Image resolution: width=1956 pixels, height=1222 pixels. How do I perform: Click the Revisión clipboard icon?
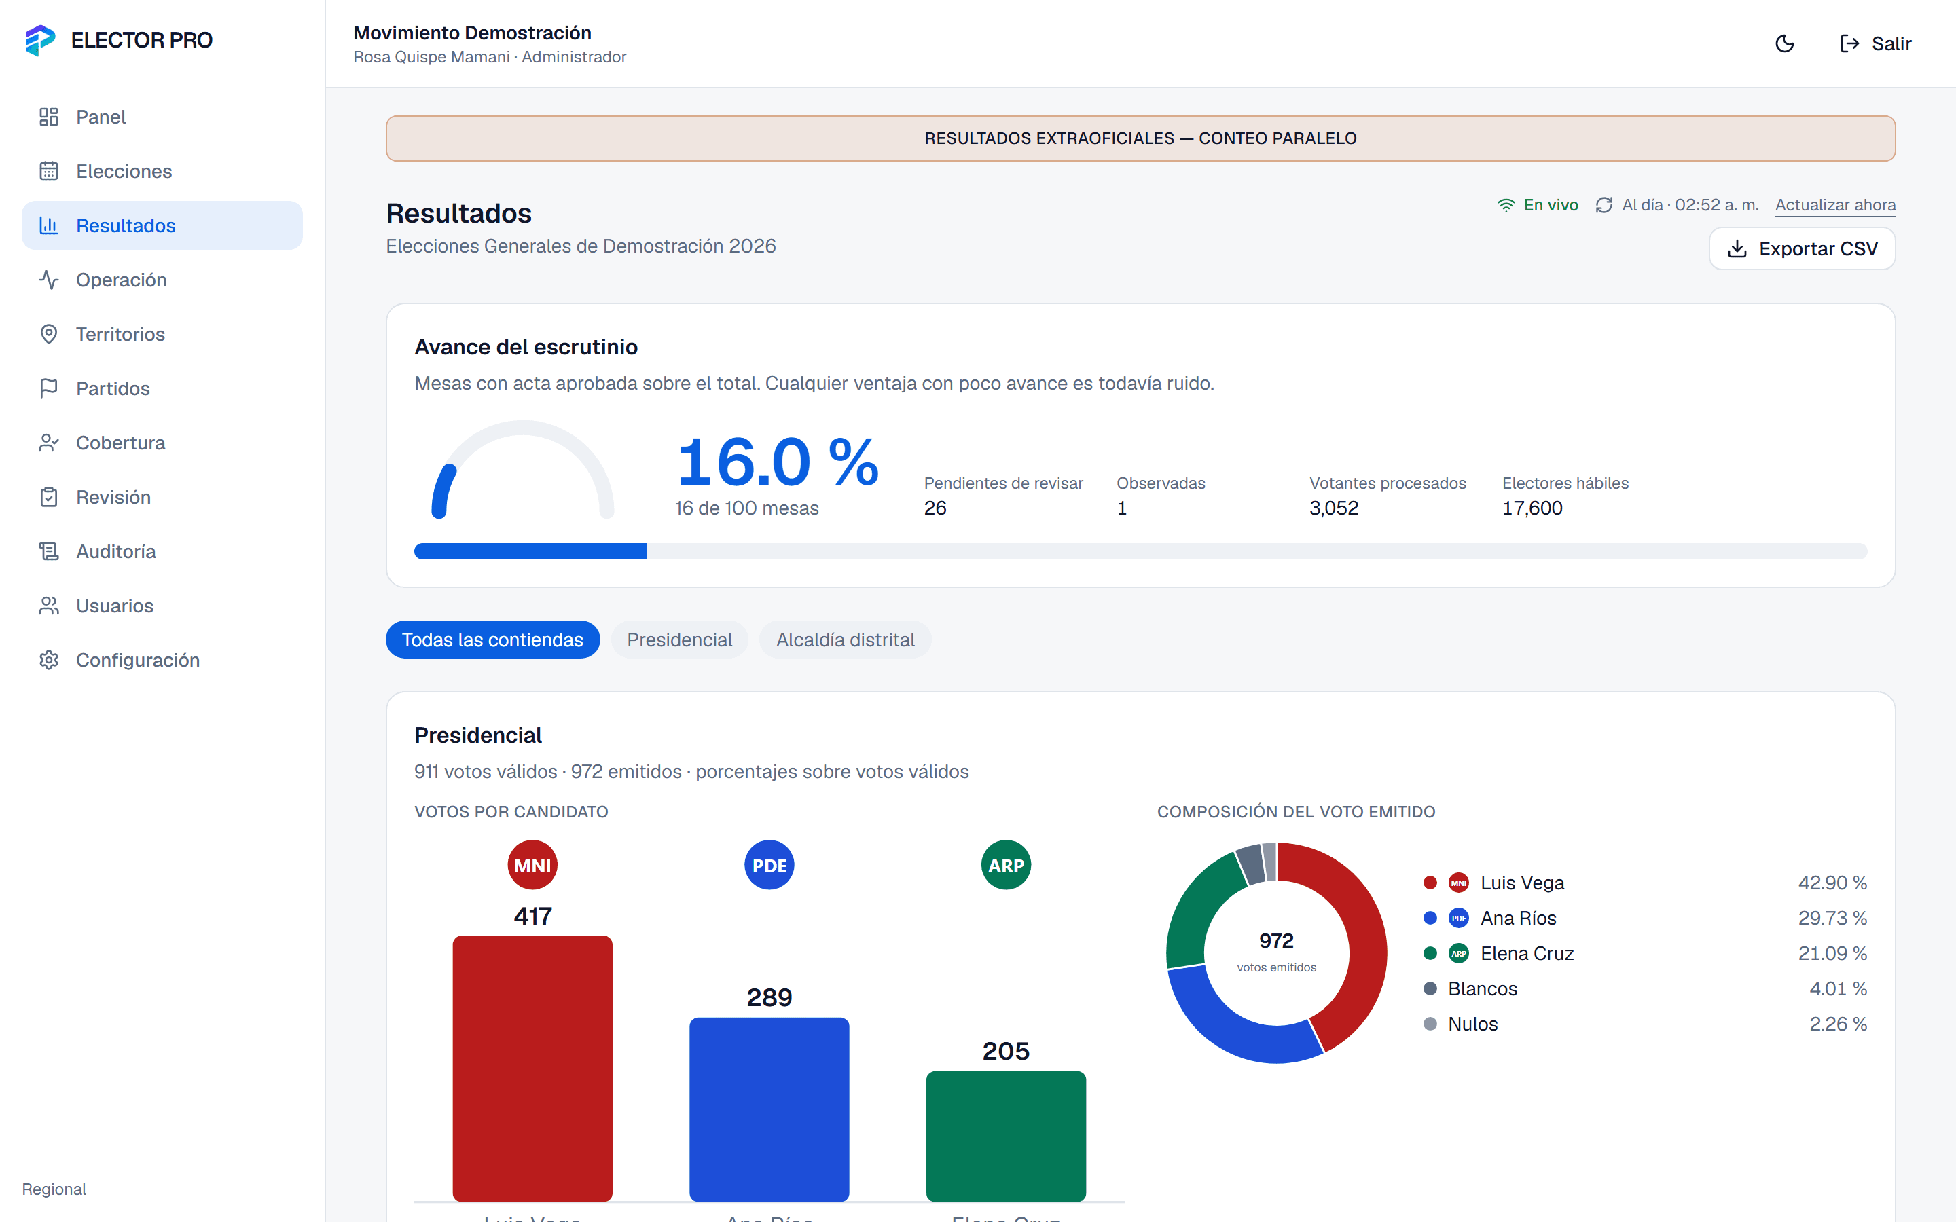(48, 497)
